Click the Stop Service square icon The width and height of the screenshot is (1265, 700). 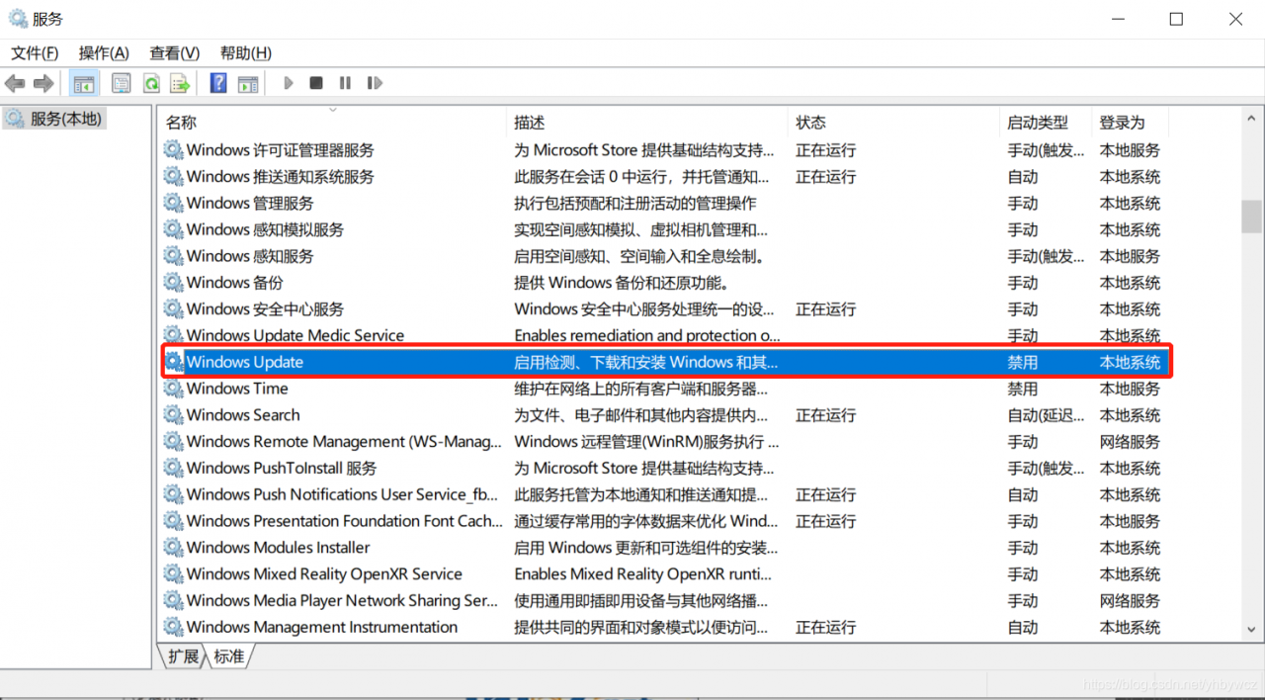[x=316, y=84]
